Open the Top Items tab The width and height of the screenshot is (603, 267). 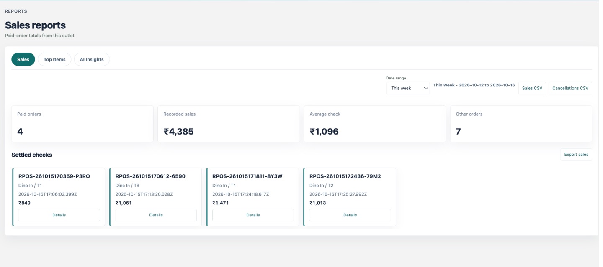pos(54,59)
